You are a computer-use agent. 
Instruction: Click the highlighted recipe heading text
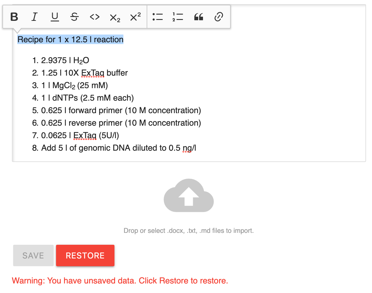[x=70, y=39]
